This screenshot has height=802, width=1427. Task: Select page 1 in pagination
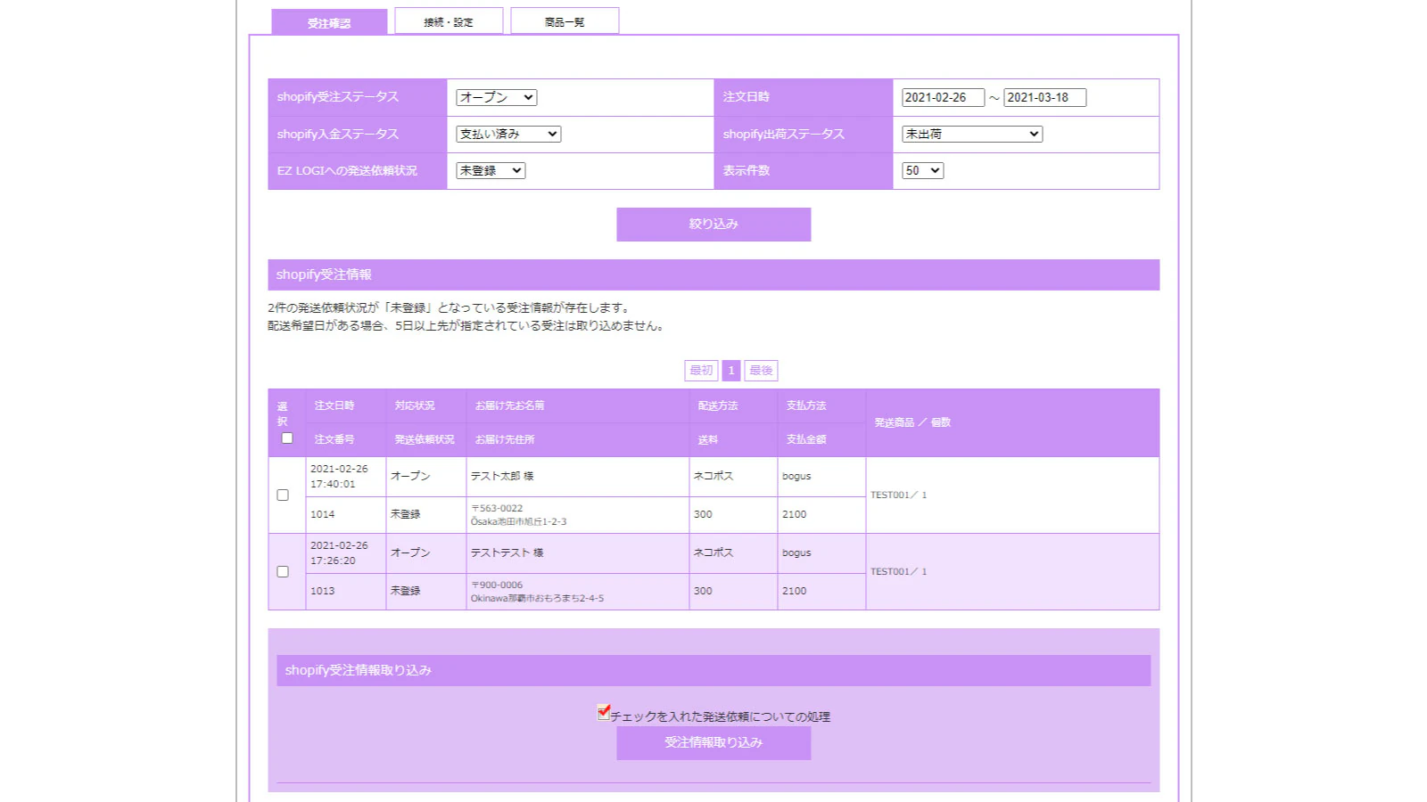click(731, 371)
